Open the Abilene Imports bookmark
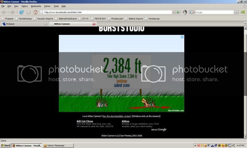 (134, 18)
